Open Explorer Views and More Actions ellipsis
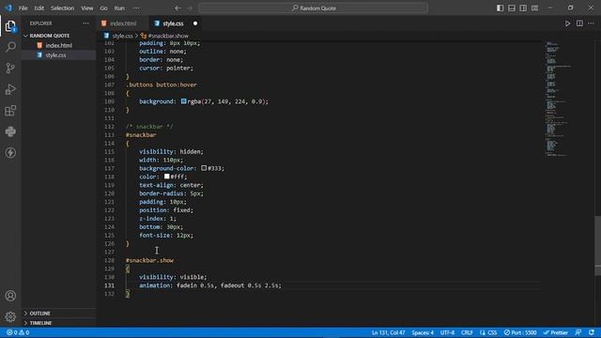The width and height of the screenshot is (601, 338). (x=85, y=23)
